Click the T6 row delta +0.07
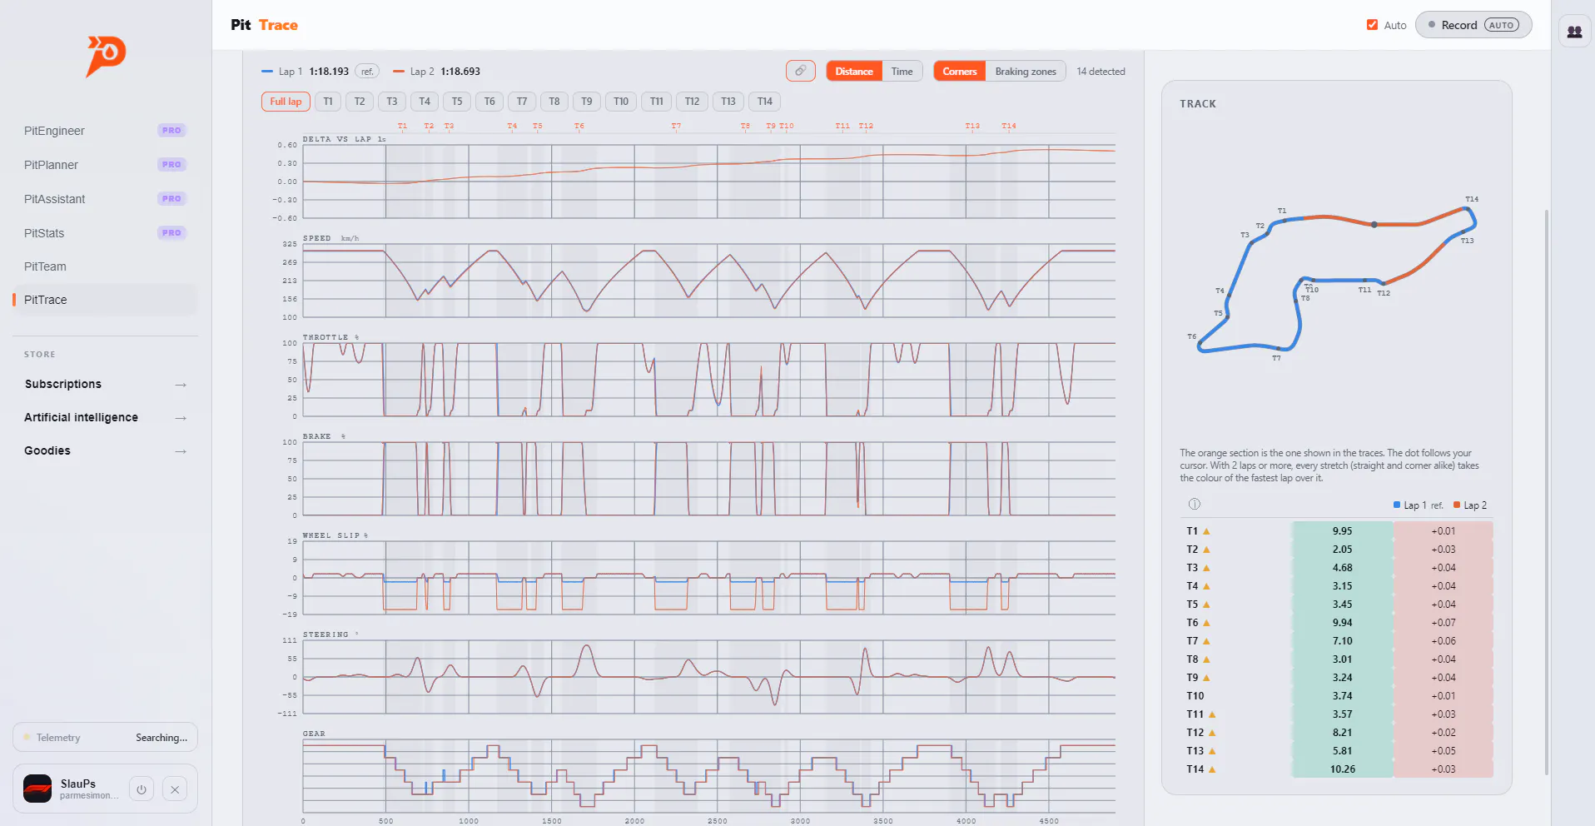The height and width of the screenshot is (826, 1595). click(x=1443, y=623)
